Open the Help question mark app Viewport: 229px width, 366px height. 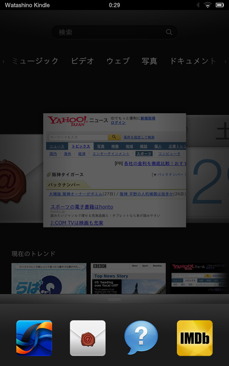click(141, 338)
